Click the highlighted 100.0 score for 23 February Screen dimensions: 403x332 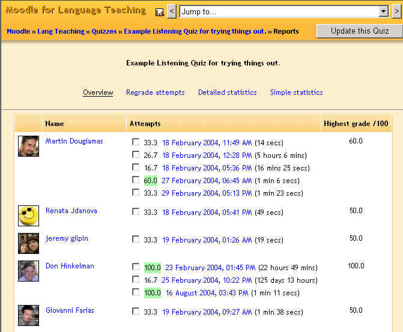(x=153, y=268)
